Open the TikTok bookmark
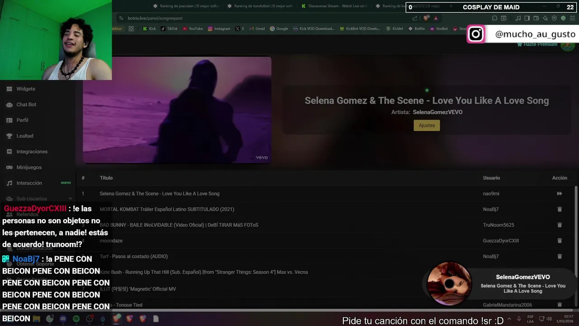This screenshot has height=326, width=579. point(169,29)
